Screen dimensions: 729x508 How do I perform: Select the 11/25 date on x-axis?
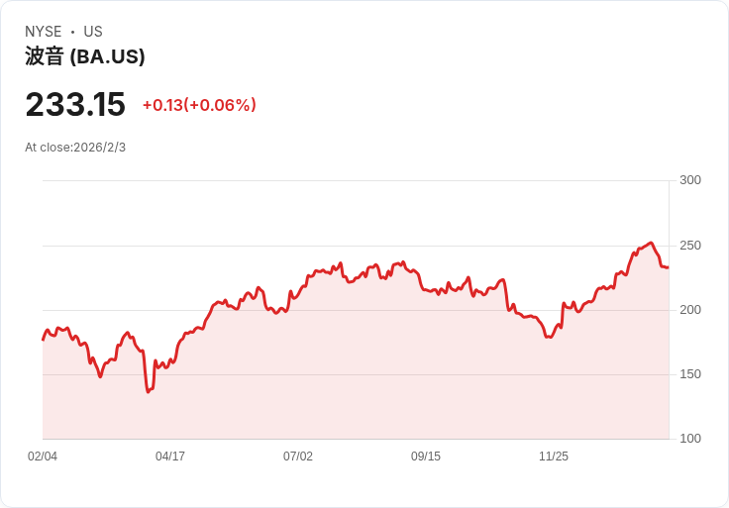[x=554, y=457]
